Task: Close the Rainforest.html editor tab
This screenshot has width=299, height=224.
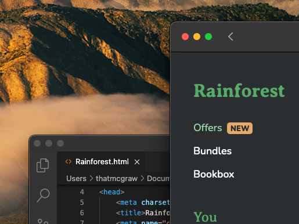Action: (x=137, y=162)
